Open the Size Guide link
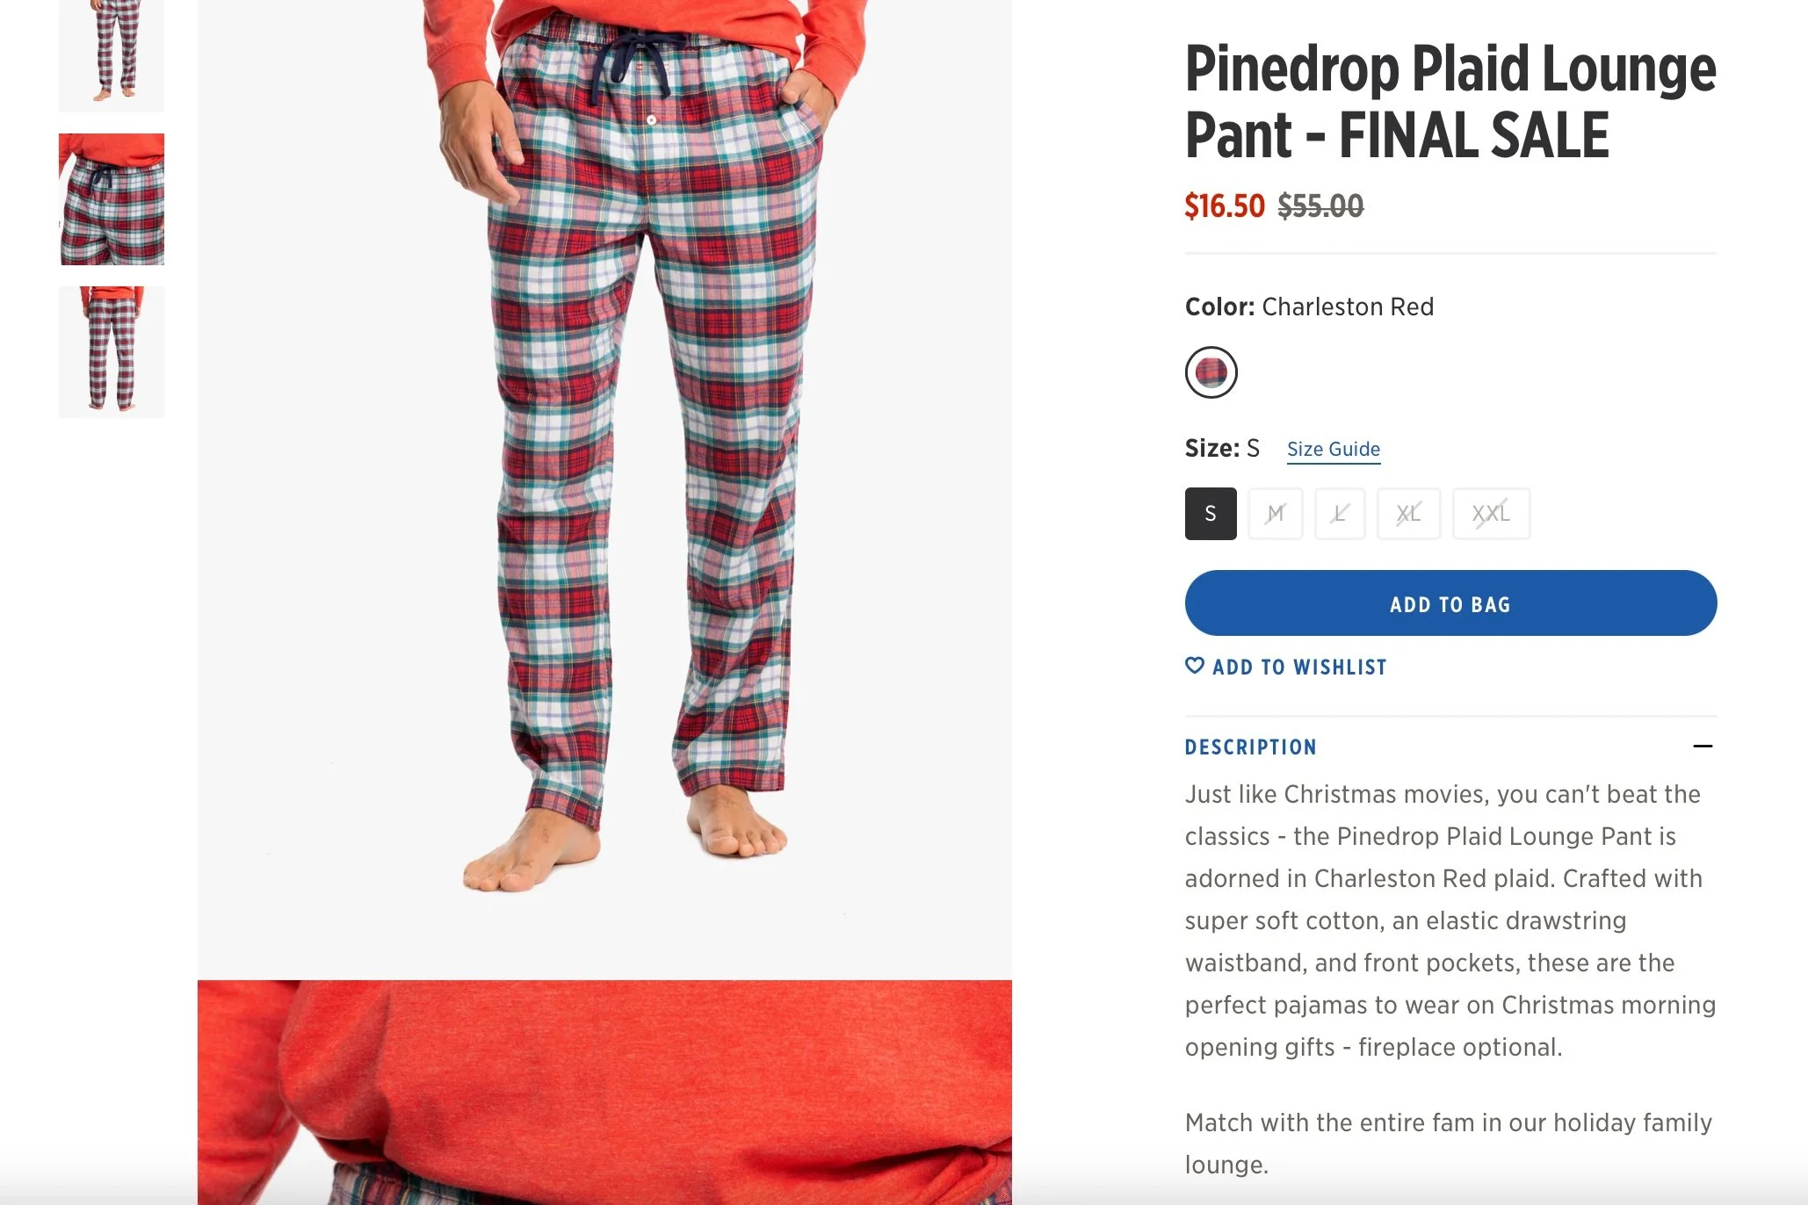This screenshot has width=1808, height=1205. click(x=1334, y=449)
